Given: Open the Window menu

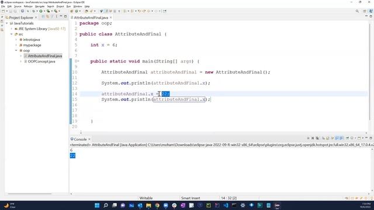Looking at the screenshot, I should (78, 6).
